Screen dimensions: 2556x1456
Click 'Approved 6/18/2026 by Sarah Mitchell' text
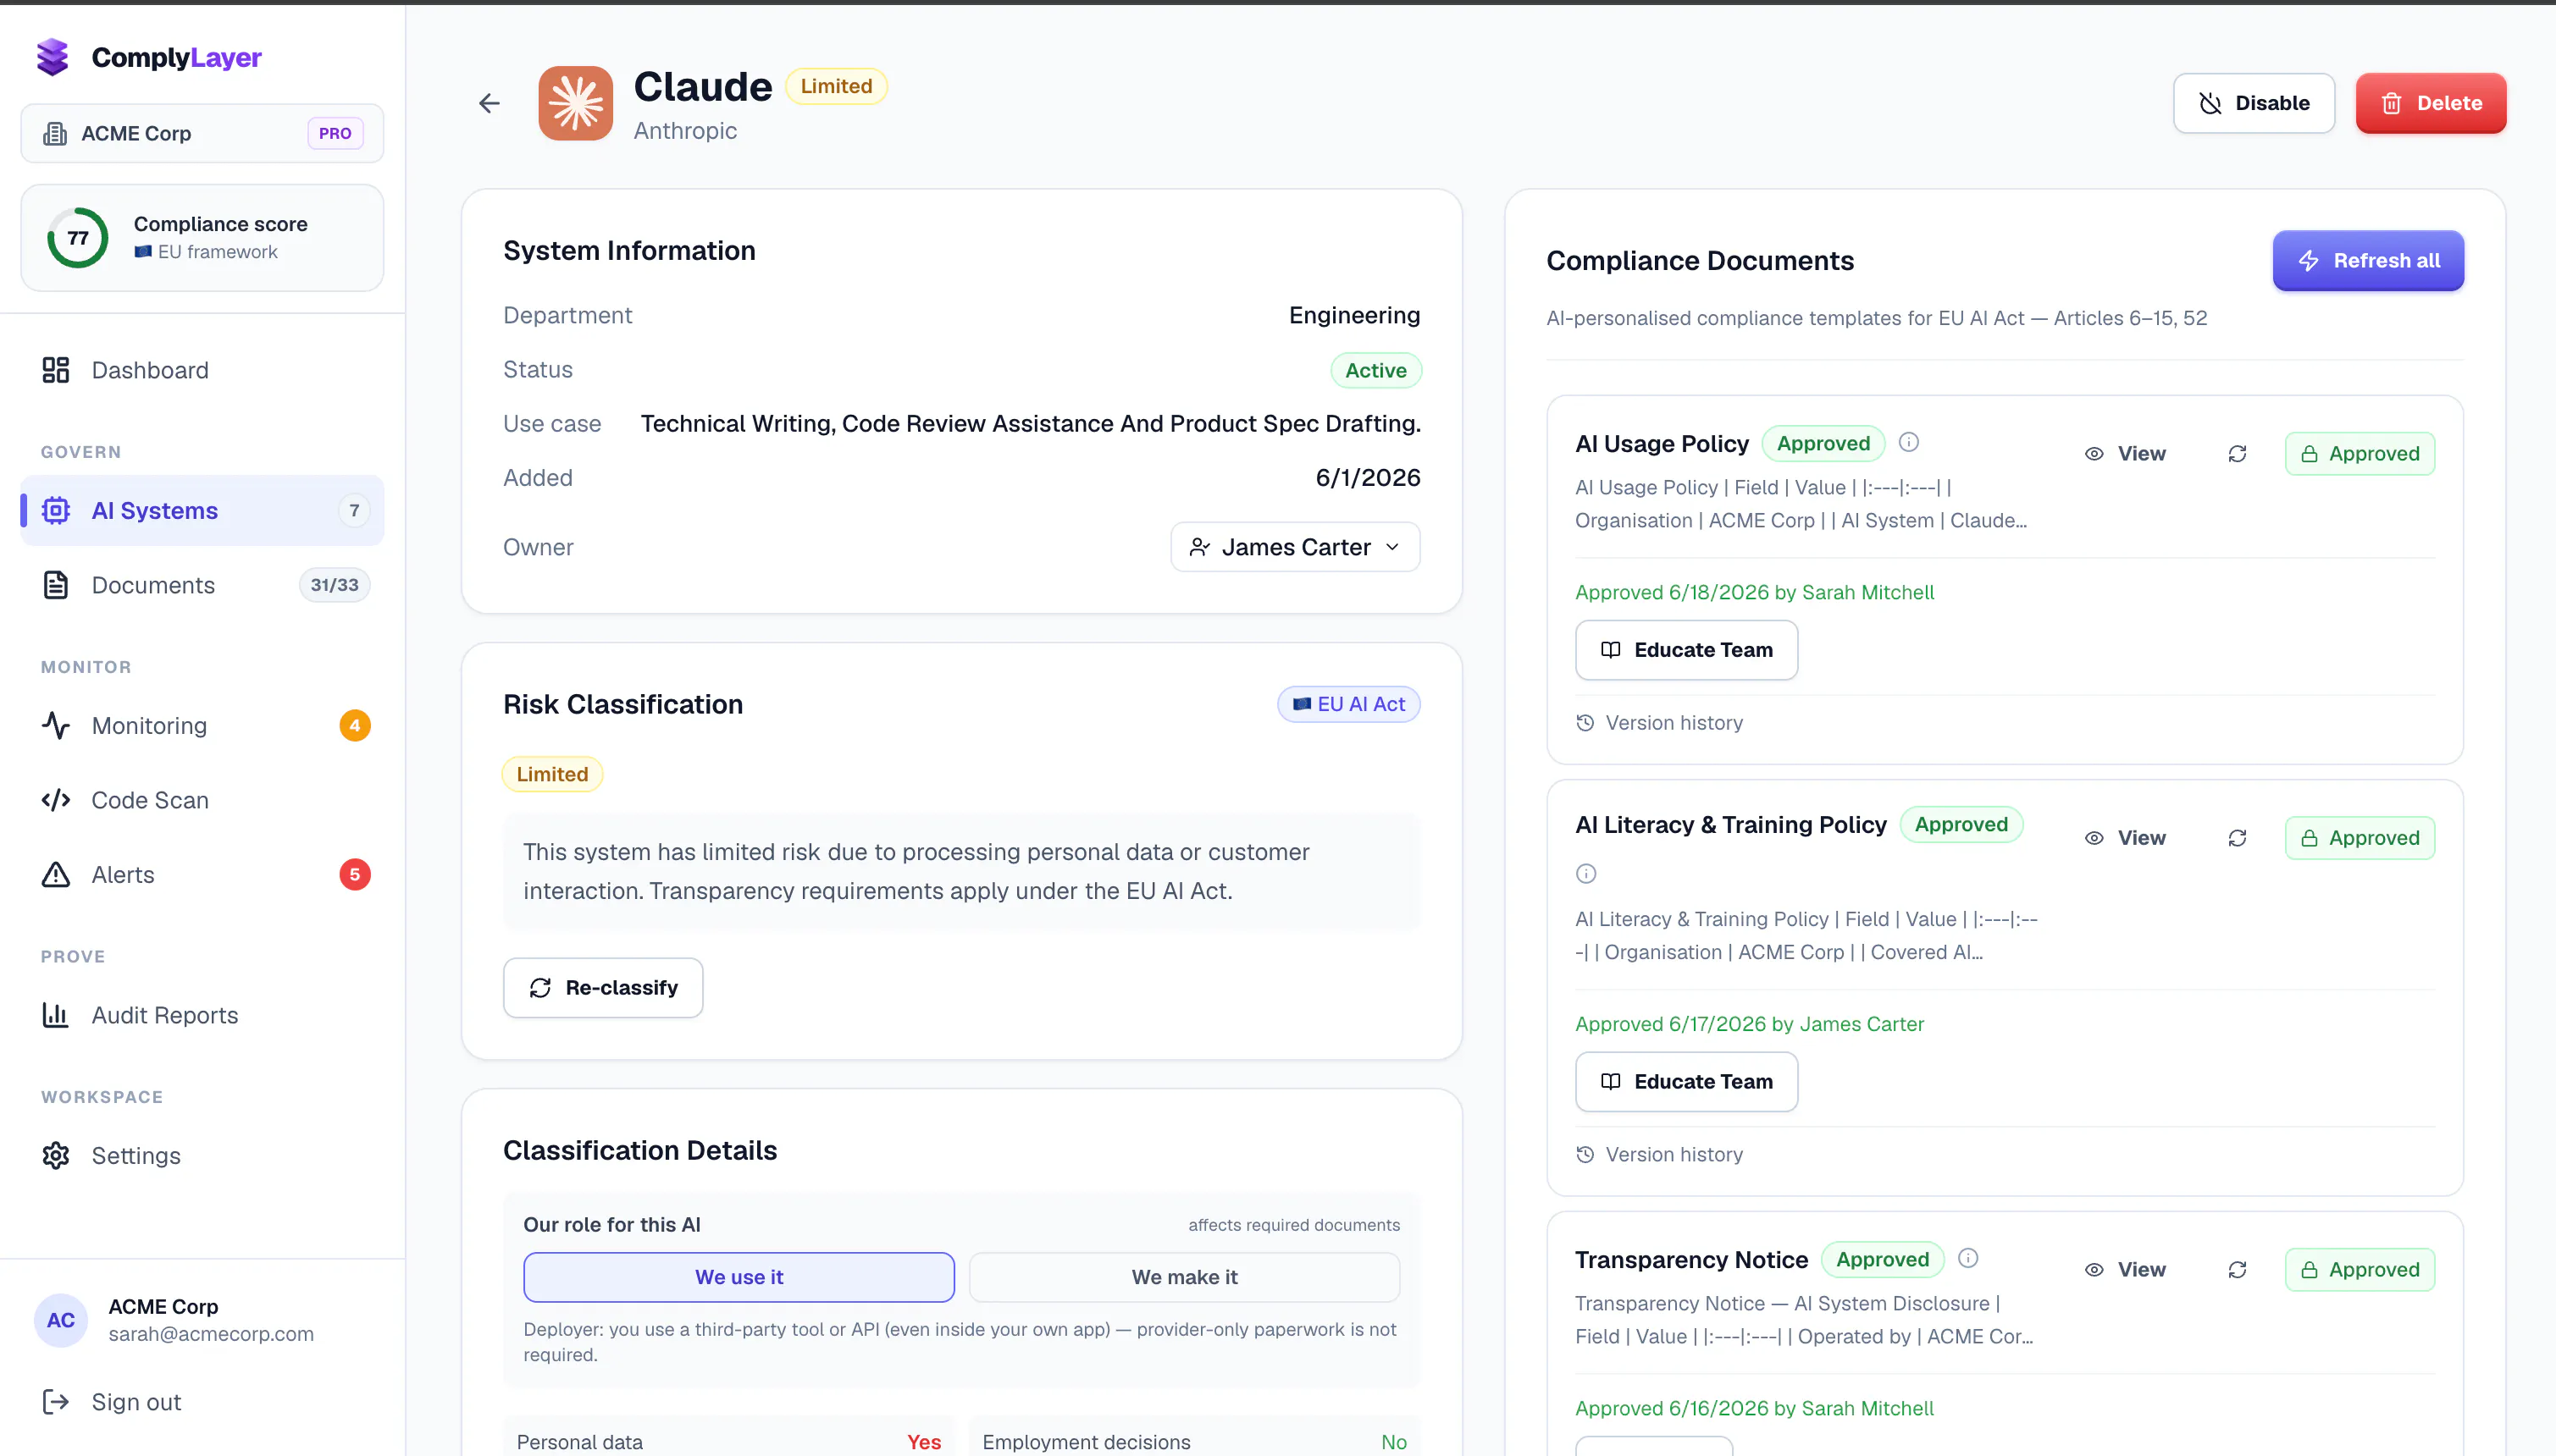pos(1754,593)
